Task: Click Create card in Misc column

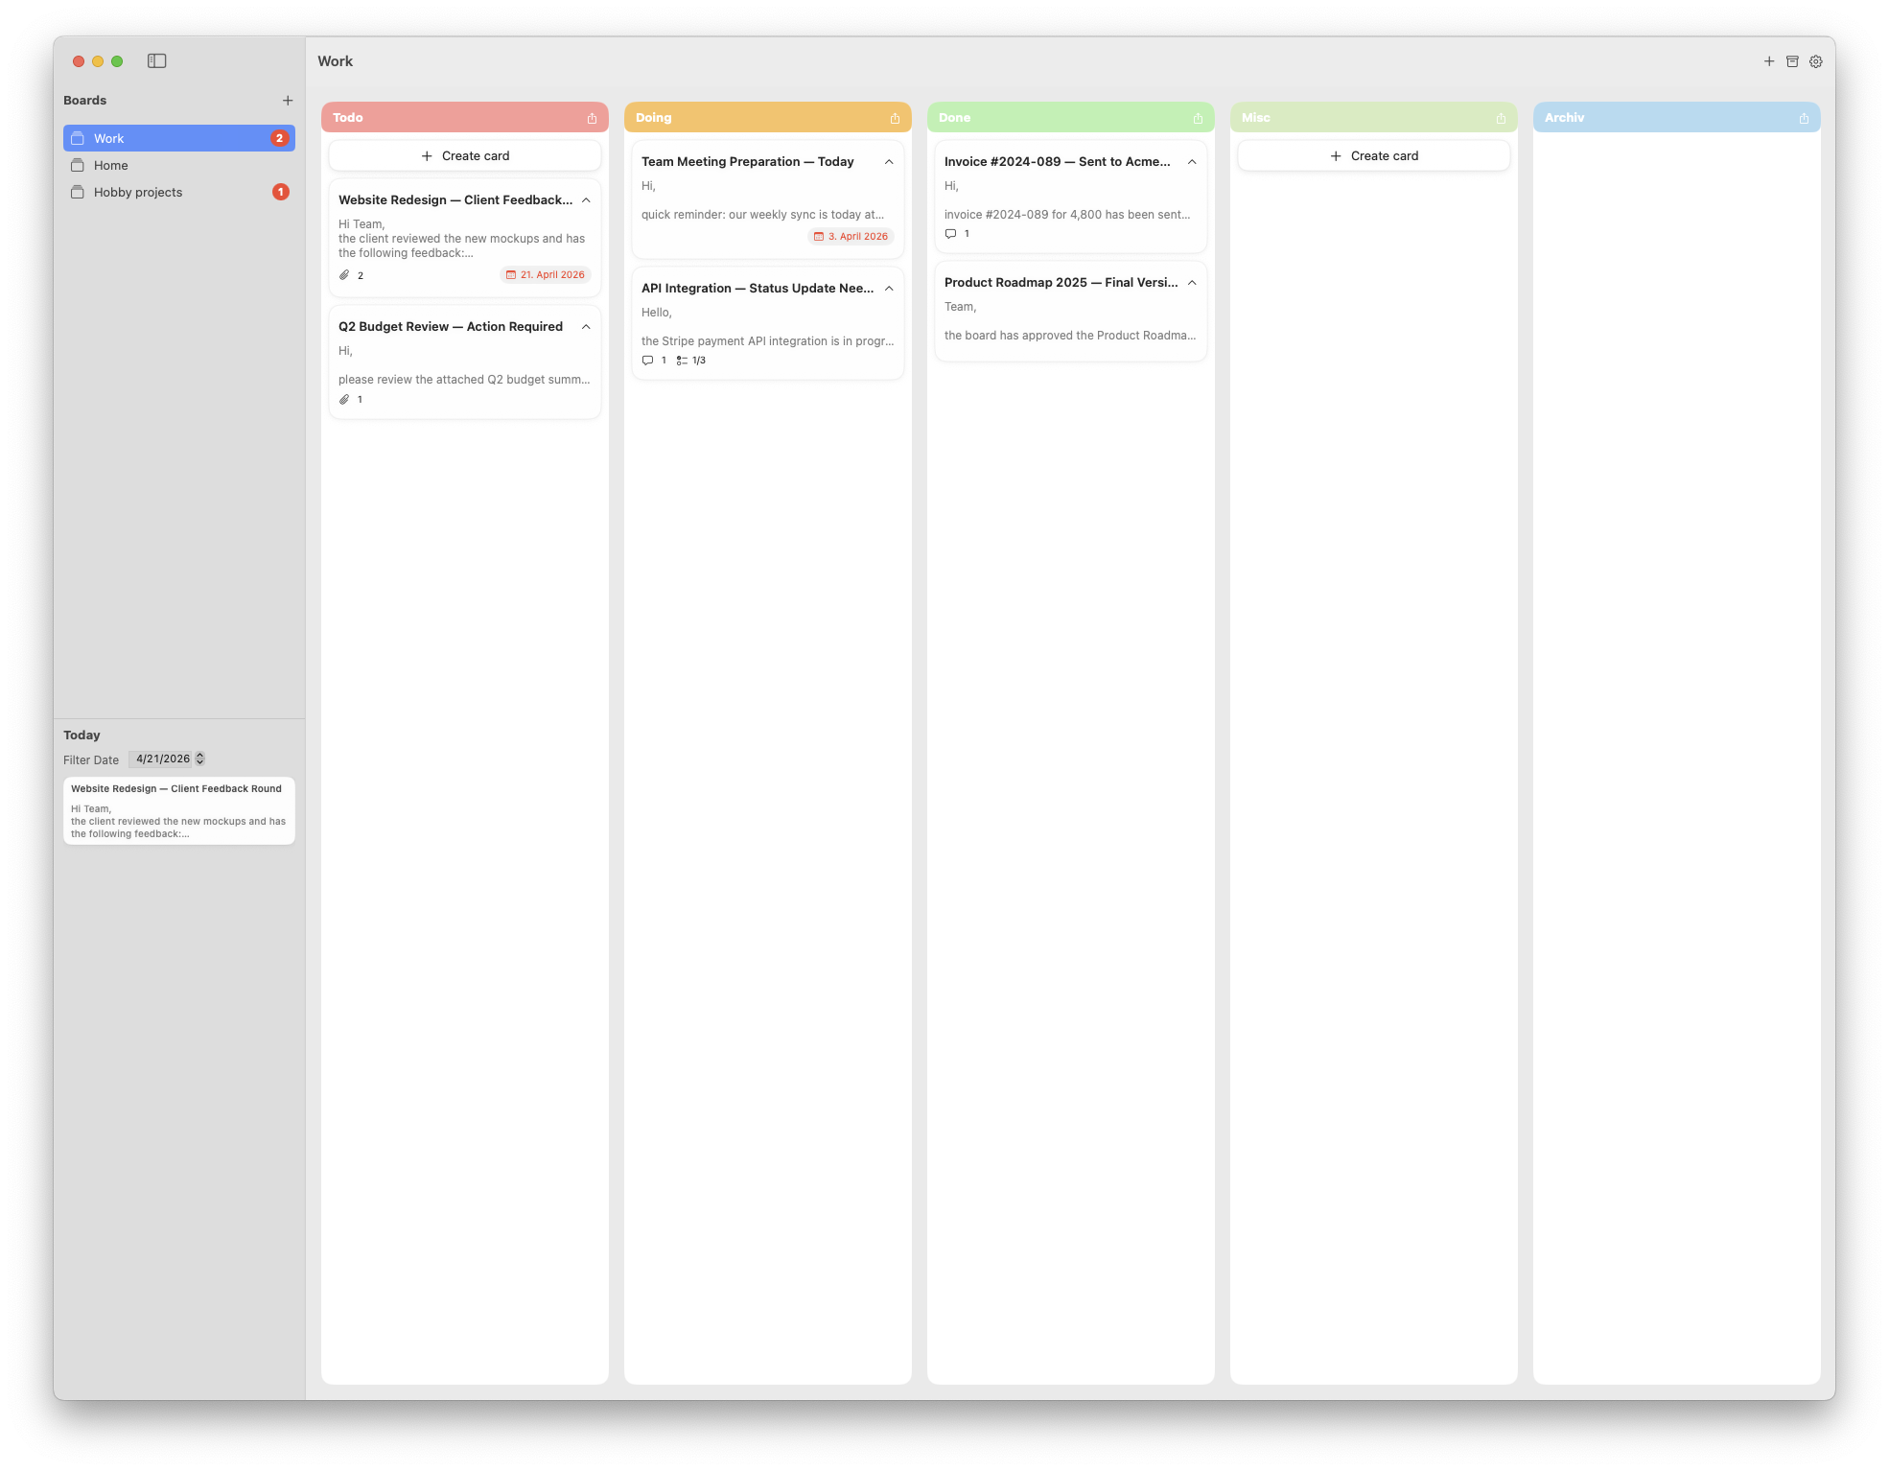Action: pyautogui.click(x=1373, y=155)
